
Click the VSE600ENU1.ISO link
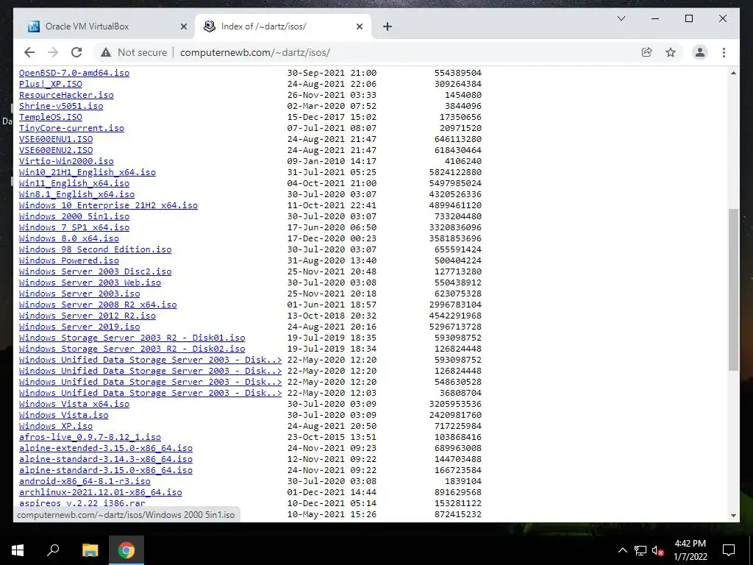56,139
